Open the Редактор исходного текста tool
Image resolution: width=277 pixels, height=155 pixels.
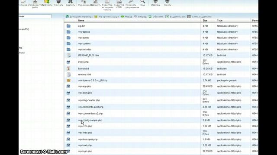pyautogui.click(x=107, y=5)
